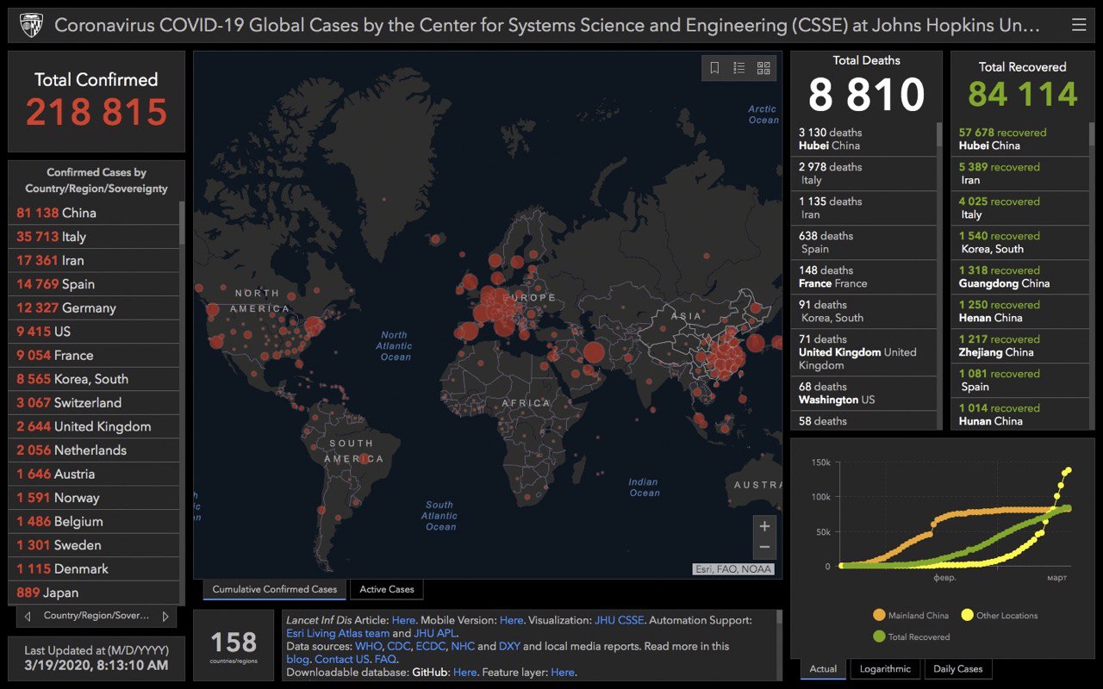
Task: Click the Hunan China recovered row
Action: 1020,414
